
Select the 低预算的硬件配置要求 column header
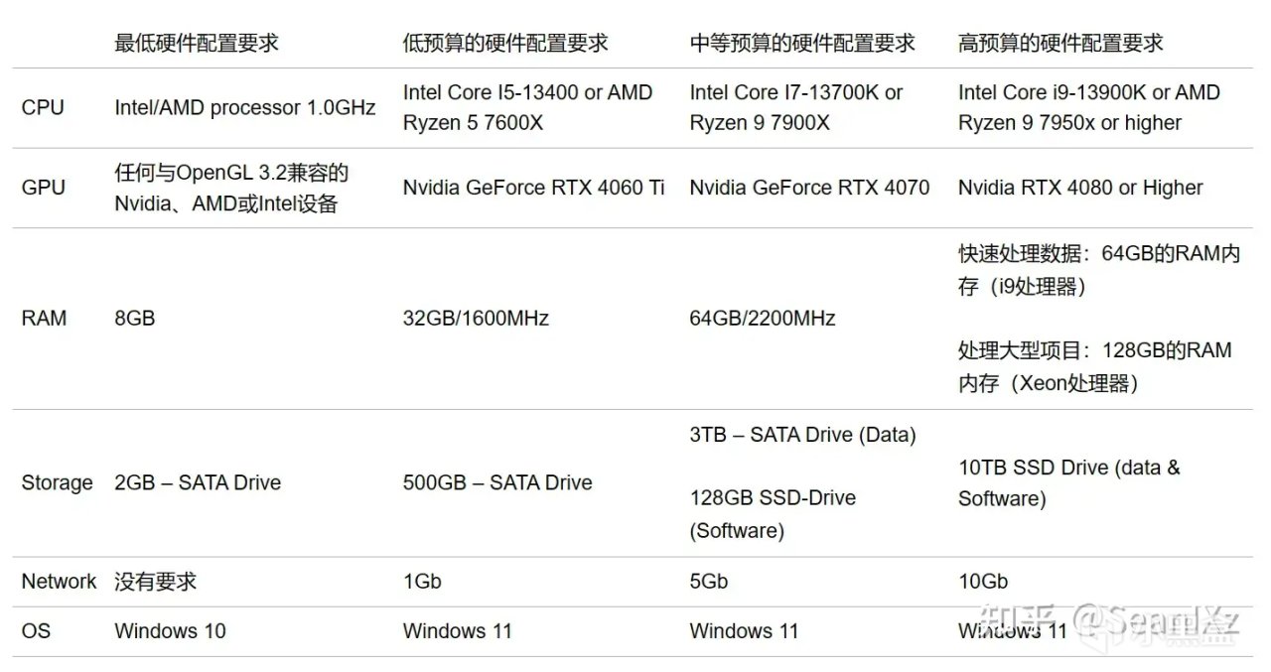pyautogui.click(x=505, y=43)
